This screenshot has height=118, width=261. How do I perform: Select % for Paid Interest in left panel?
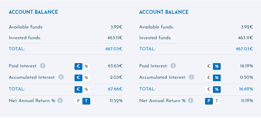pyautogui.click(x=86, y=66)
